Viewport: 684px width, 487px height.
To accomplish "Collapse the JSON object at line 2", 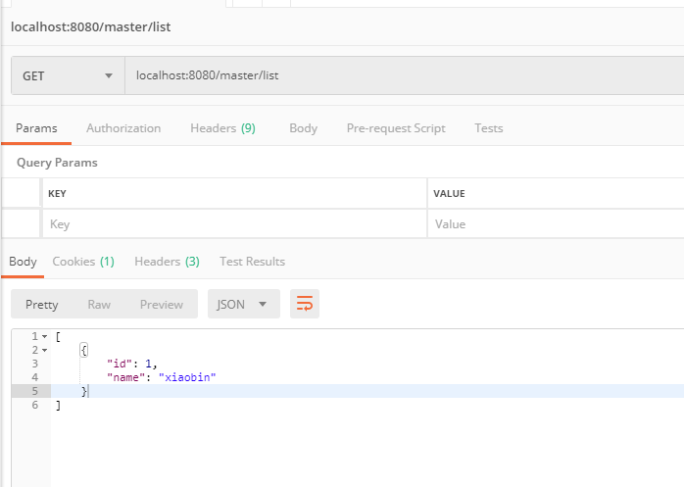I will pyautogui.click(x=44, y=350).
